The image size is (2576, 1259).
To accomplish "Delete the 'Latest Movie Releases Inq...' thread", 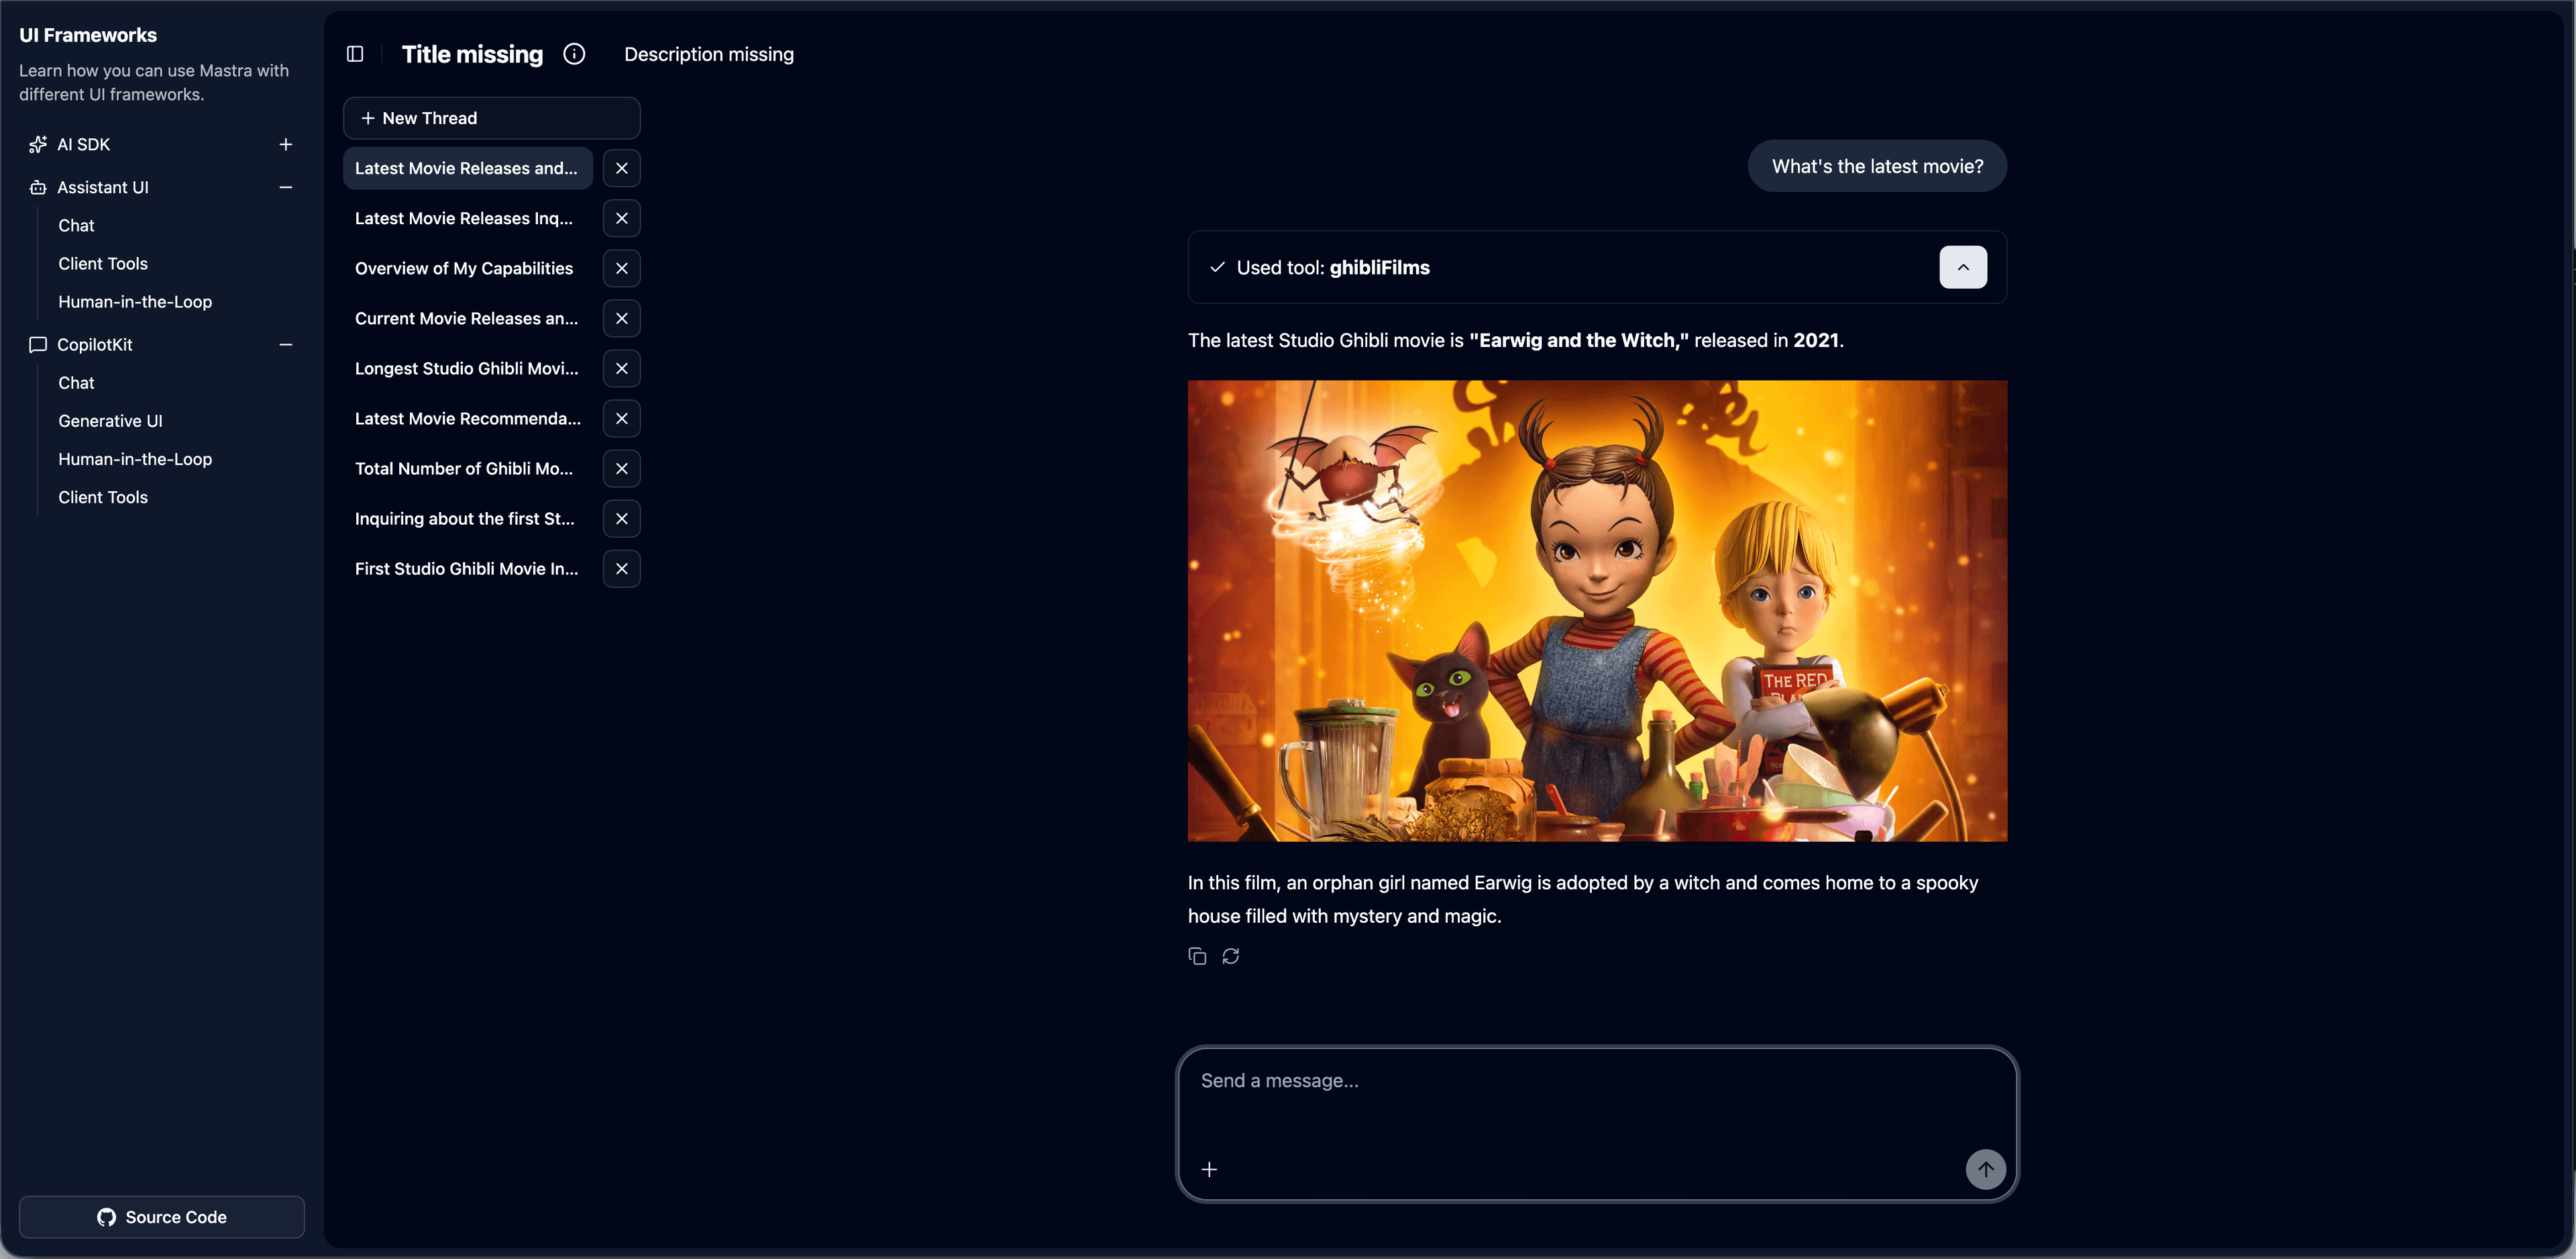I will tap(622, 218).
